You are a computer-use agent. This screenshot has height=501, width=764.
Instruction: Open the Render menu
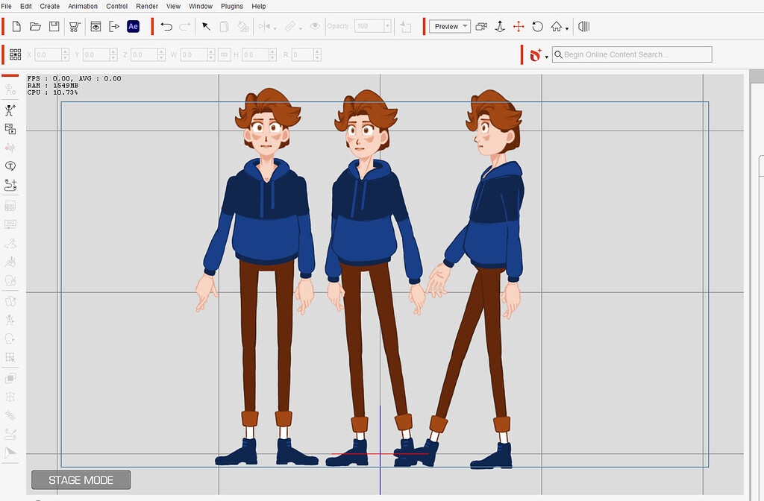click(147, 6)
